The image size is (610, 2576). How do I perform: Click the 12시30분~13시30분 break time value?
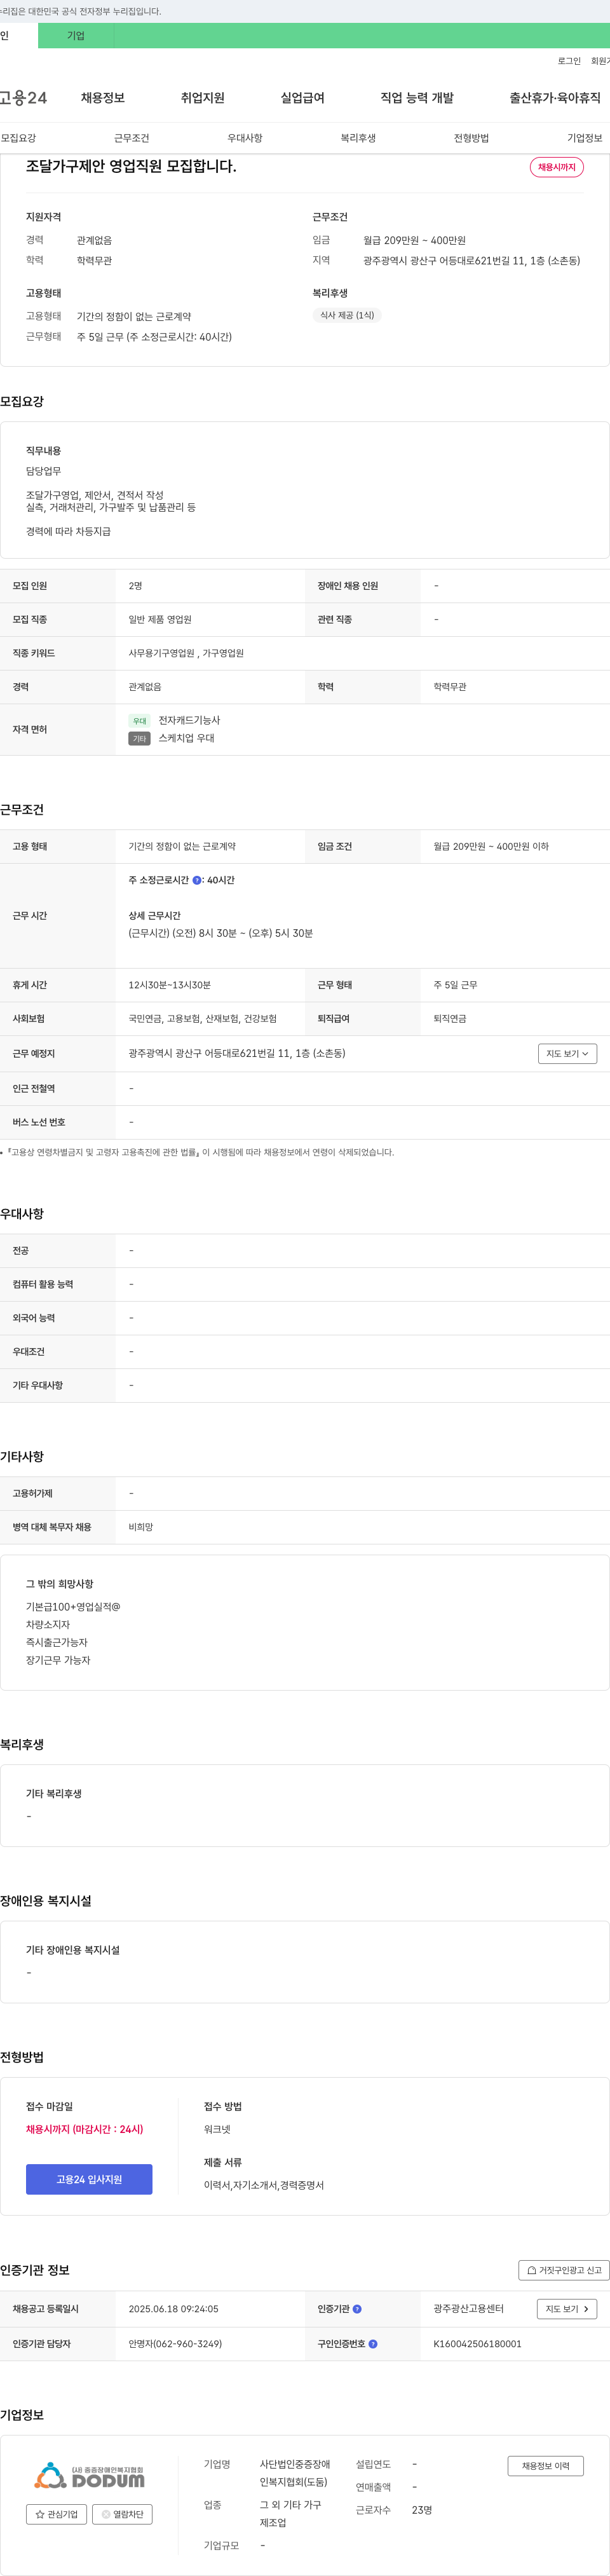(x=169, y=985)
